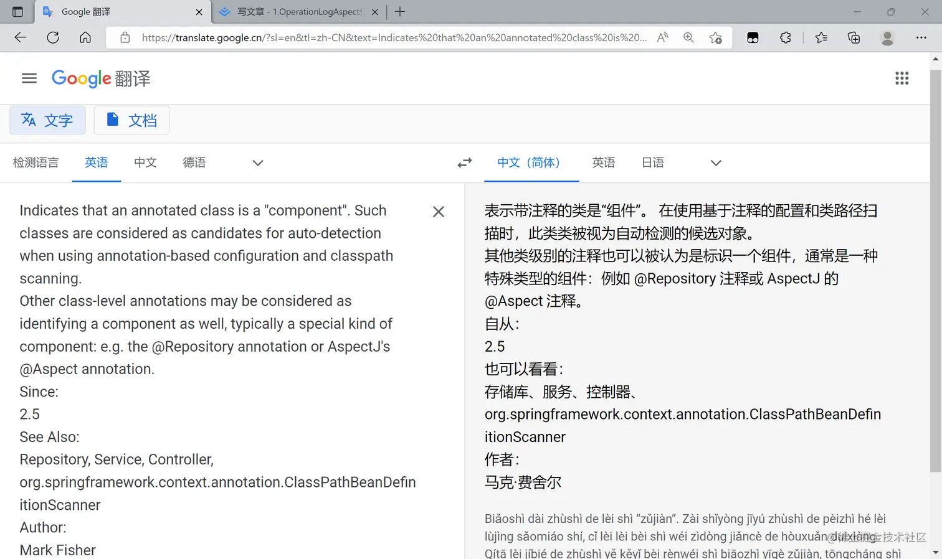Click the Google 翻译 logo
The width and height of the screenshot is (942, 559).
tap(101, 78)
